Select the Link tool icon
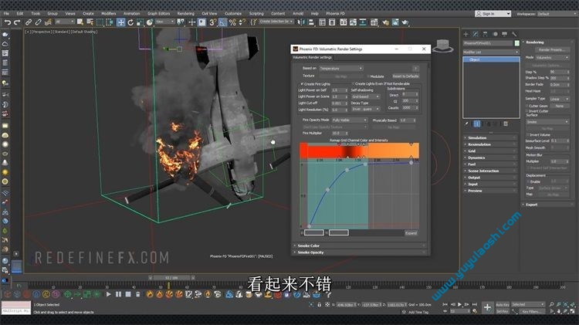The image size is (579, 325). tap(29, 22)
